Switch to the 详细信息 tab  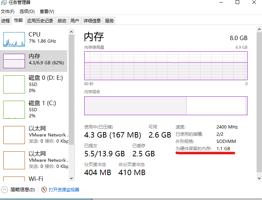click(92, 21)
